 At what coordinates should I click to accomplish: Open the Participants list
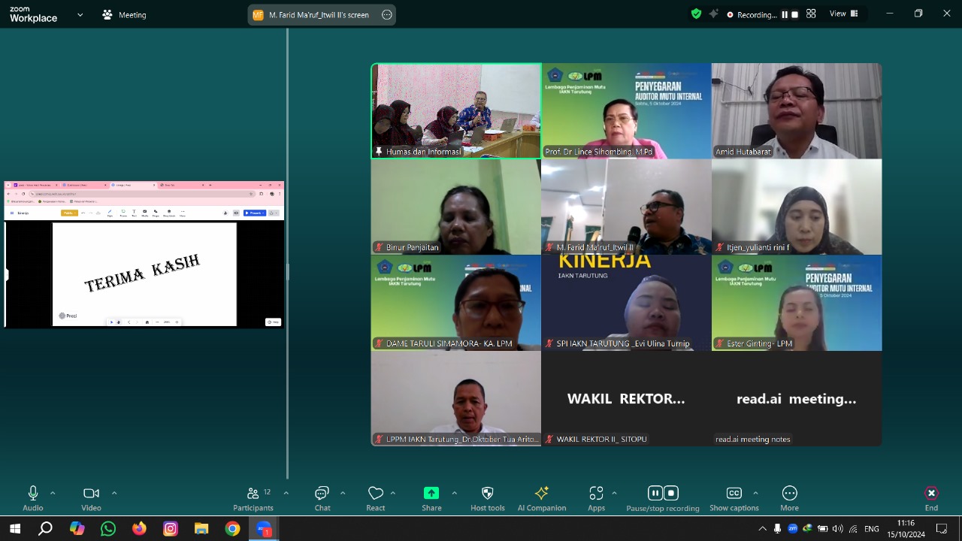pos(253,498)
